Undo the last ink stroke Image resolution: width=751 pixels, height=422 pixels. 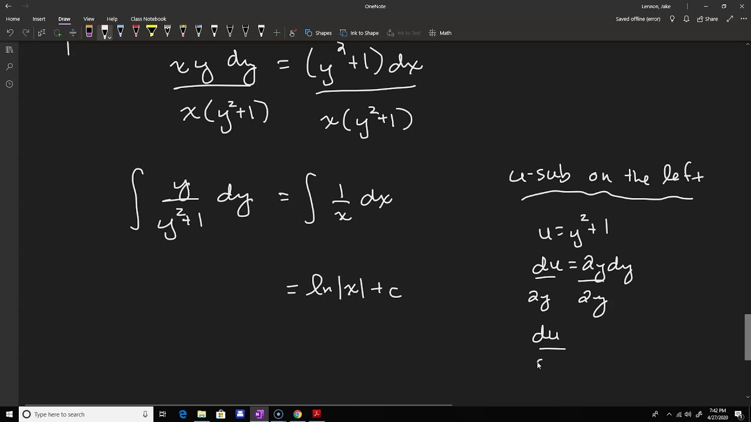[x=10, y=33]
